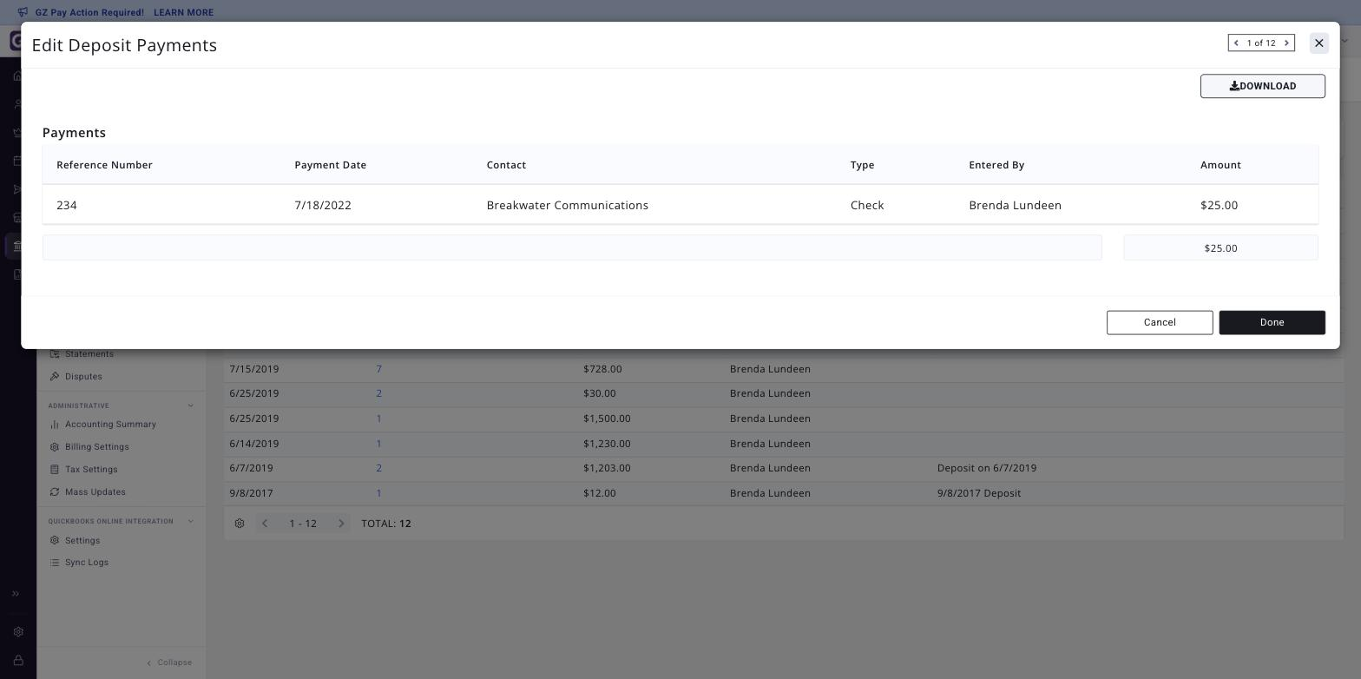The height and width of the screenshot is (679, 1361).
Task: Select the Payment Date column header
Action: (x=330, y=165)
